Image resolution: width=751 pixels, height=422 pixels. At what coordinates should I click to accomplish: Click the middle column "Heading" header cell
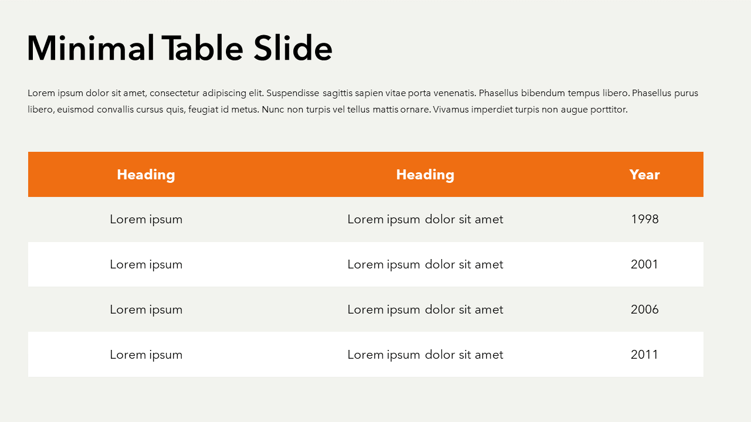[x=425, y=175]
